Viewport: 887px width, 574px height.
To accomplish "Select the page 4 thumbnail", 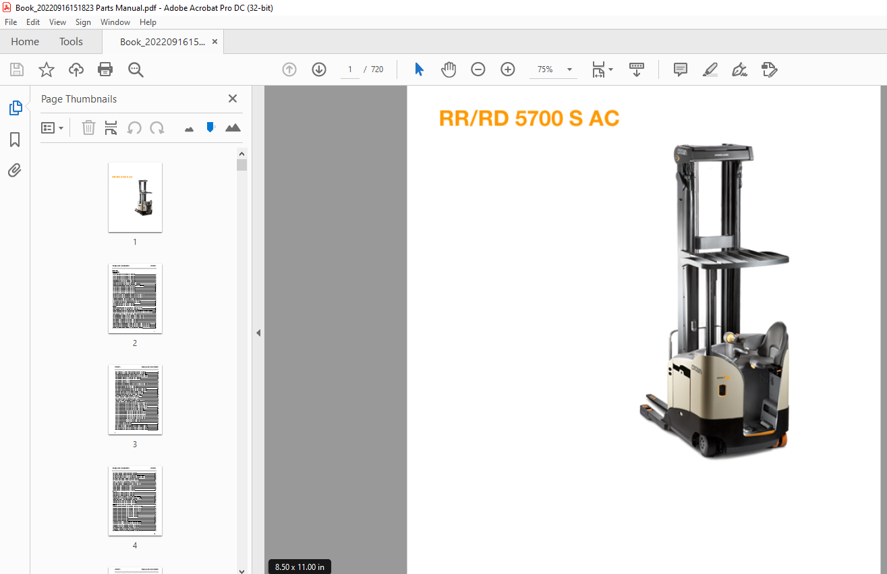I will (135, 500).
